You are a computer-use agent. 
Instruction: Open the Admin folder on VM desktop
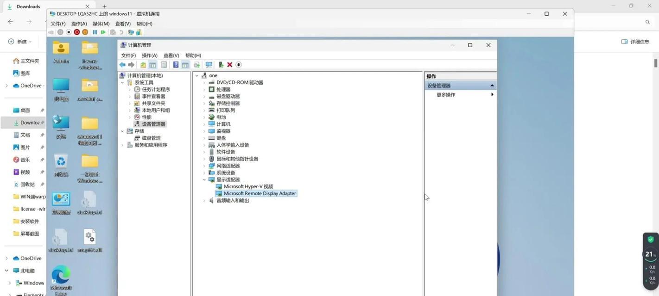click(61, 52)
